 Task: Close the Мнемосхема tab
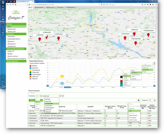(x=44, y=7)
